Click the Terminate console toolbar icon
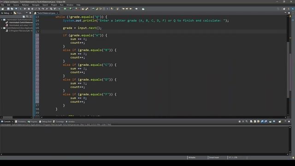This screenshot has height=166, width=295. (x=240, y=122)
